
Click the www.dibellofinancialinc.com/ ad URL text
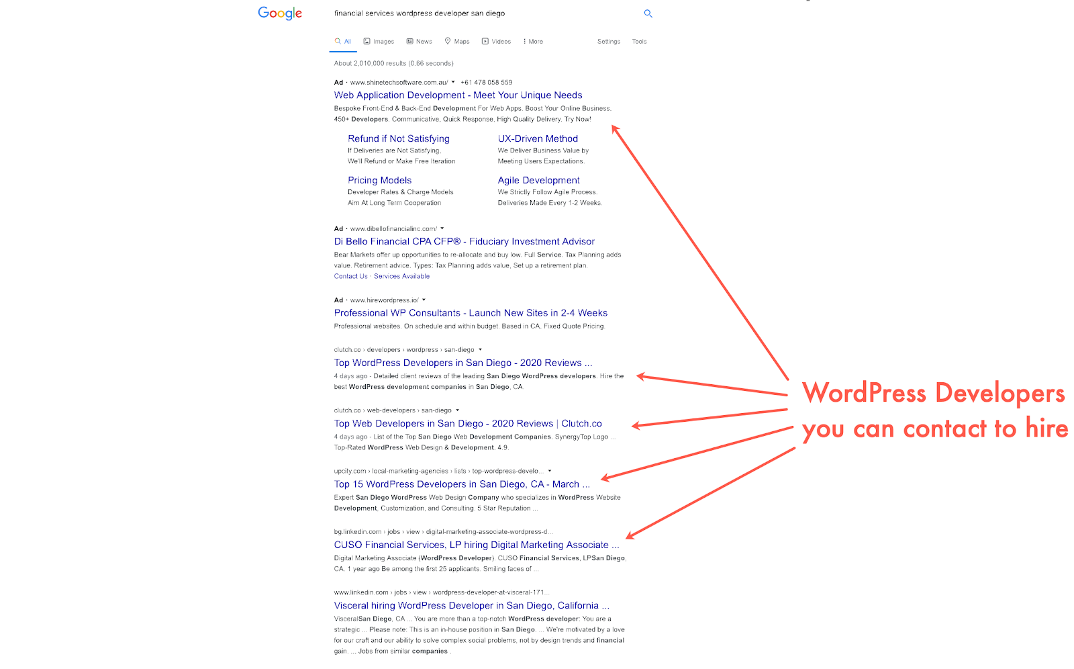point(393,229)
